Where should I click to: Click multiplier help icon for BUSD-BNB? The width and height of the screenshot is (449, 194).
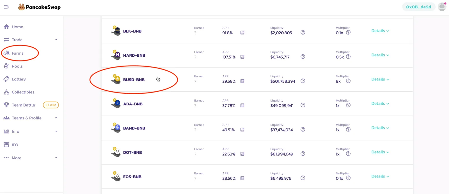(x=348, y=81)
